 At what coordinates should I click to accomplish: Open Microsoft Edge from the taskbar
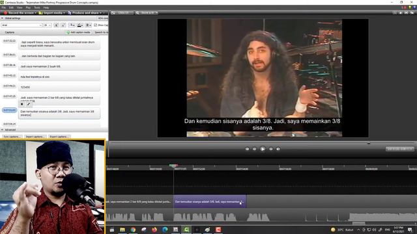point(165,229)
